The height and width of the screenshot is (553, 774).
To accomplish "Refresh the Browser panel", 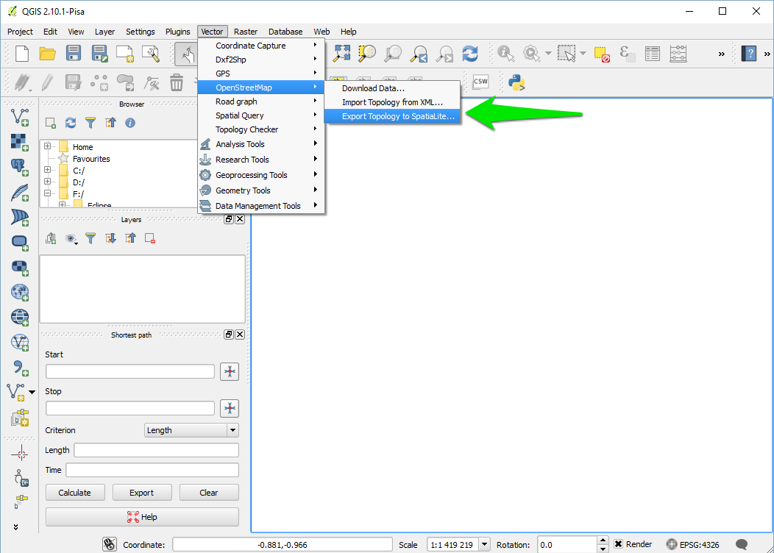I will point(70,123).
